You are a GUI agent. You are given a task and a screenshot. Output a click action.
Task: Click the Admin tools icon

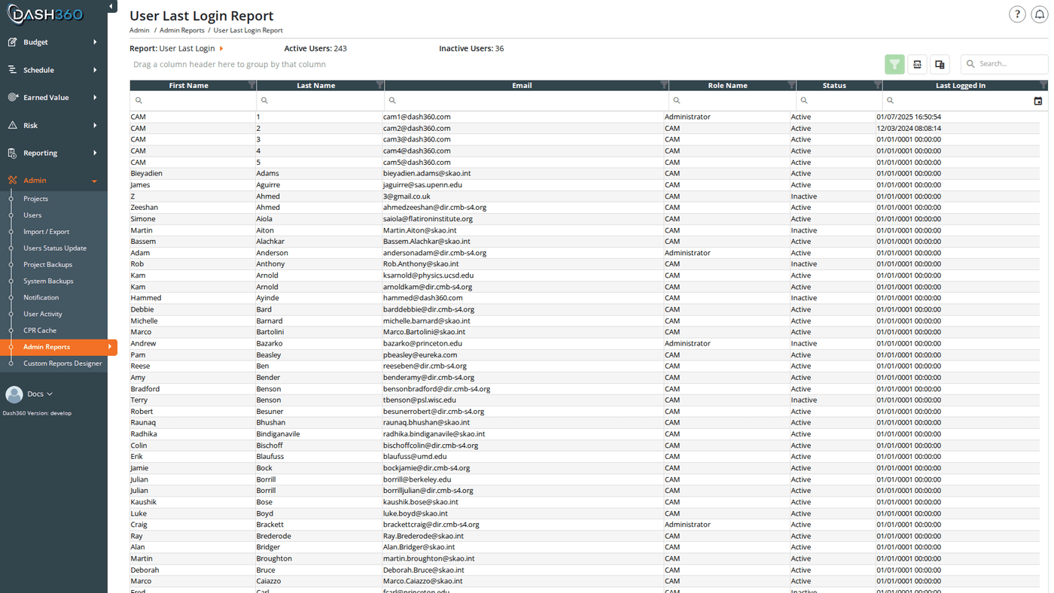tap(12, 181)
